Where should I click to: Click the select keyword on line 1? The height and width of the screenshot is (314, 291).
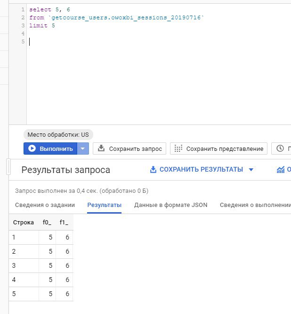[x=40, y=9]
